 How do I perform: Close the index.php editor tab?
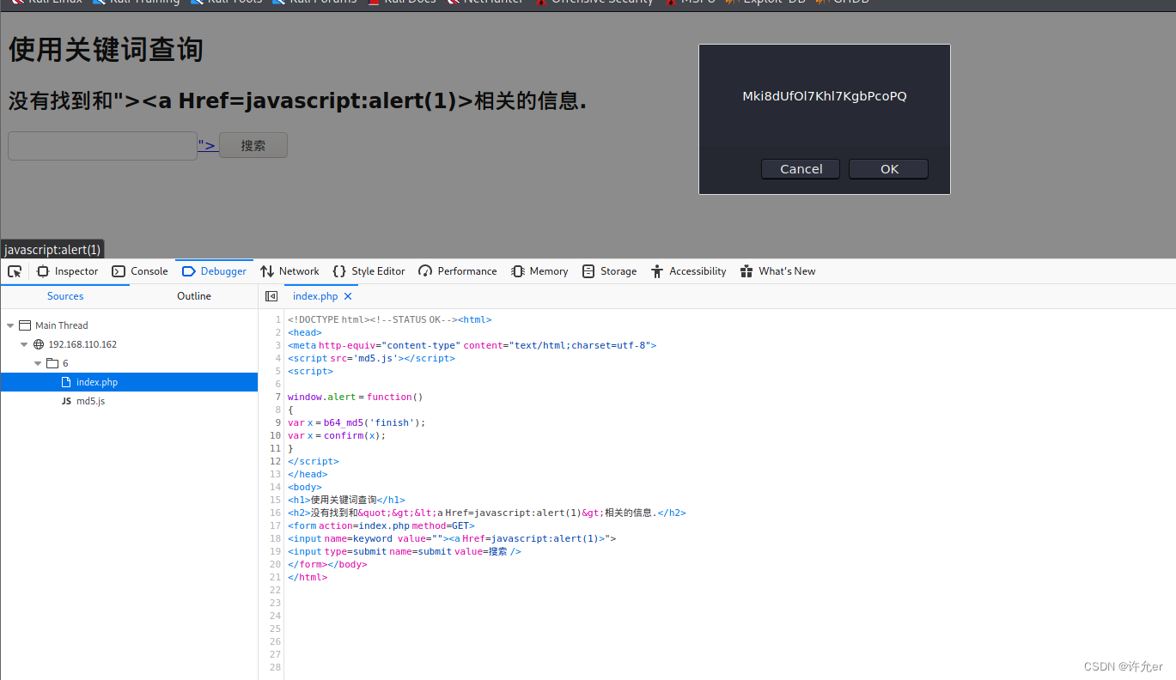click(348, 296)
